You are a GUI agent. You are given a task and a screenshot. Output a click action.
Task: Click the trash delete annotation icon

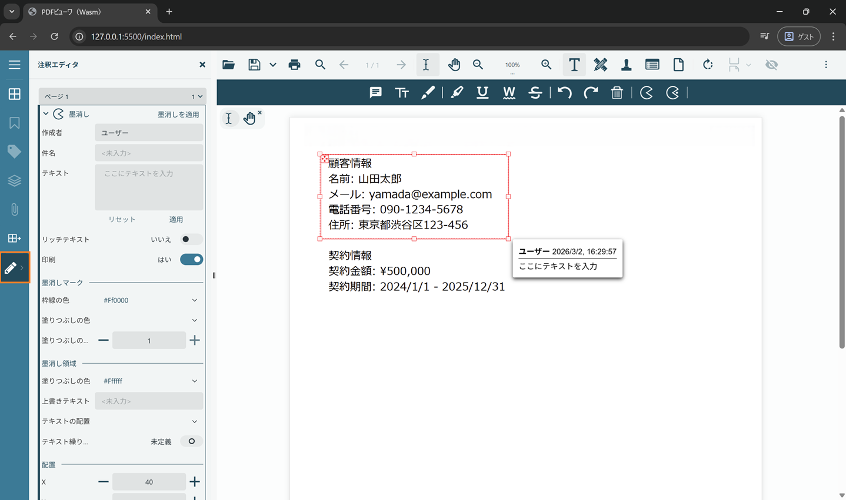pos(617,93)
